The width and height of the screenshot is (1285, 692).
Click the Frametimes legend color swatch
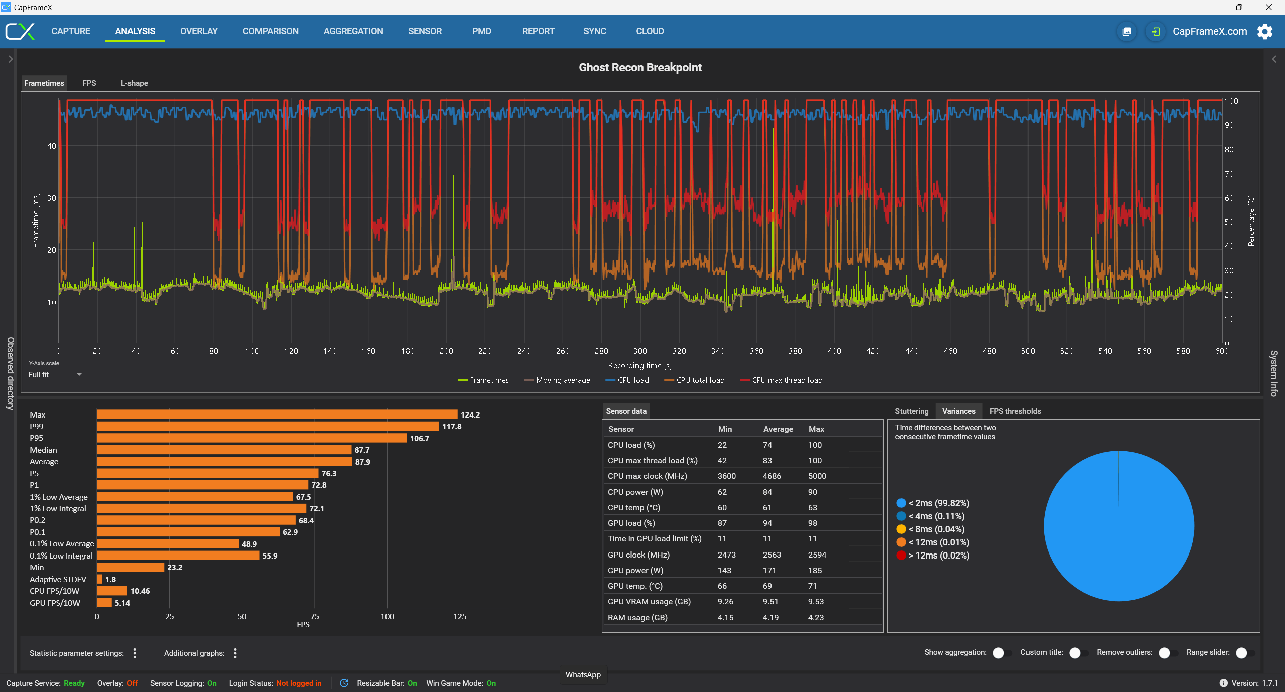click(x=462, y=380)
